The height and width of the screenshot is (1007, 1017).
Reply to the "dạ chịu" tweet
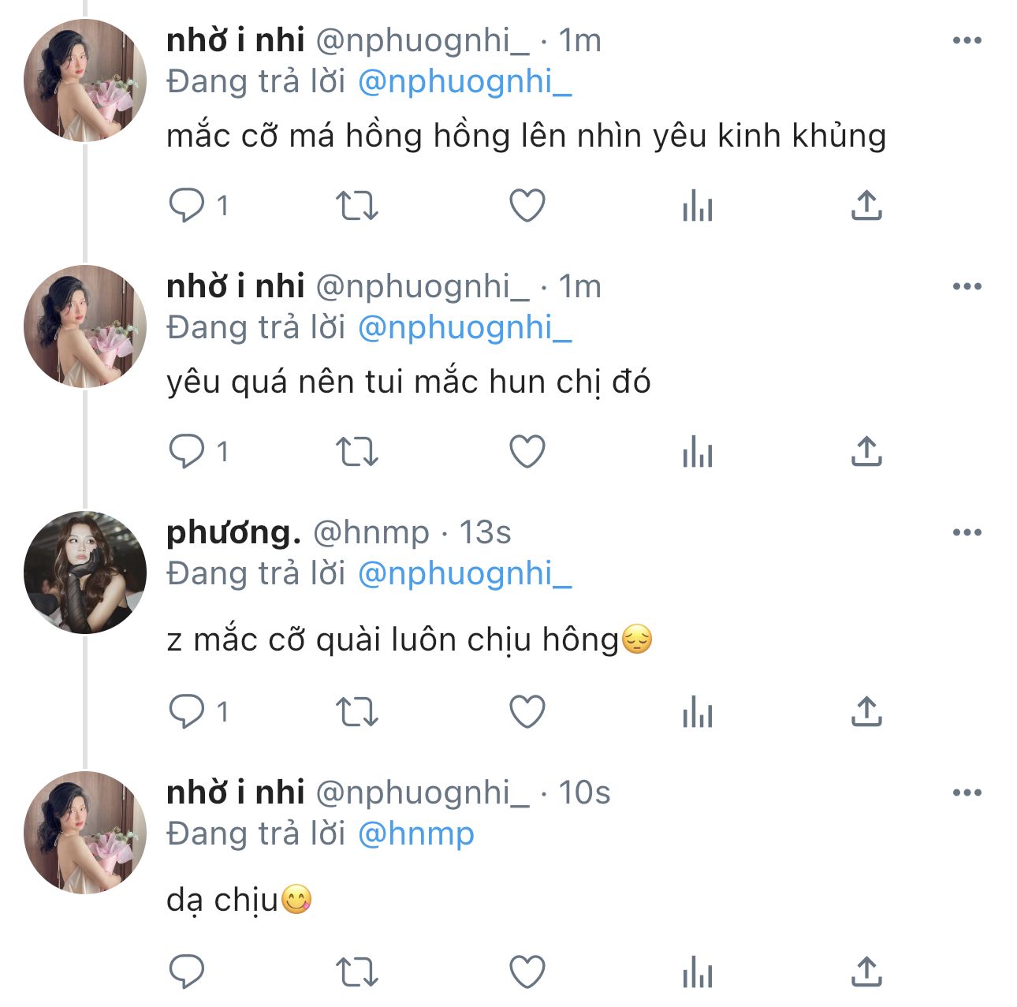tap(187, 972)
